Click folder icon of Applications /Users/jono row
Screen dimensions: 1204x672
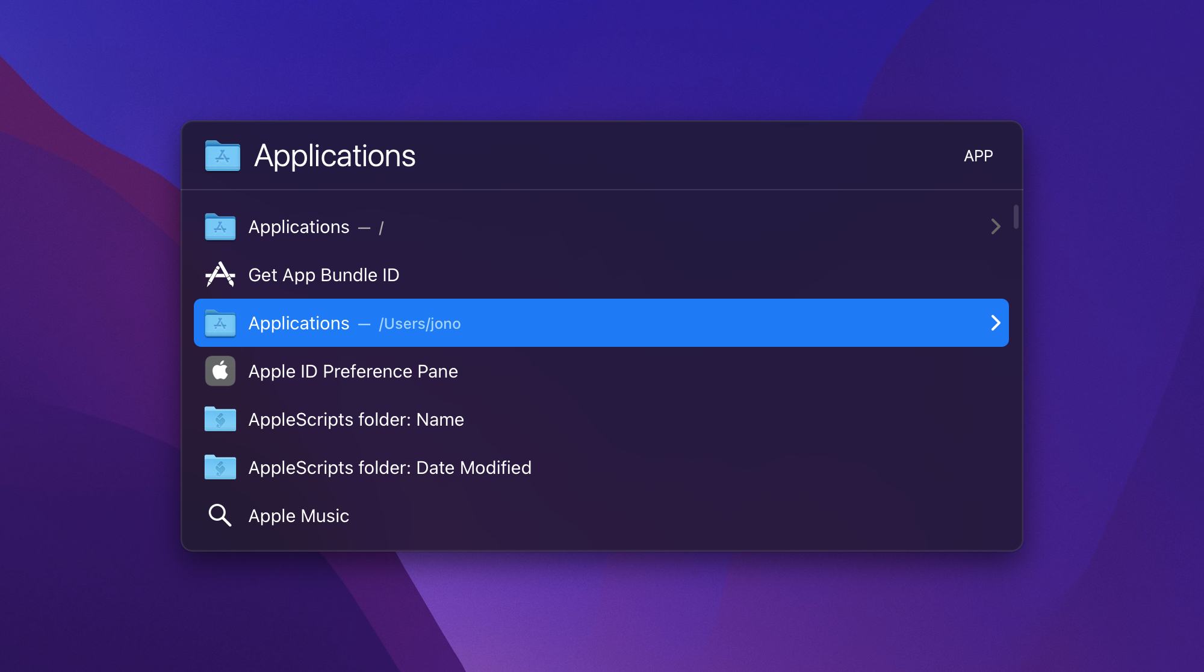pyautogui.click(x=220, y=323)
